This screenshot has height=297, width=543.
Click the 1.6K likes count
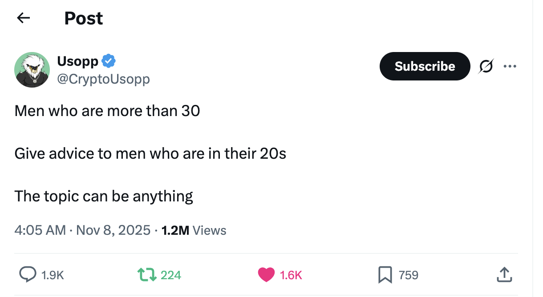point(291,276)
